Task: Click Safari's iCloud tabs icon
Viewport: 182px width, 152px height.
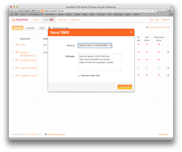Action: [22, 11]
